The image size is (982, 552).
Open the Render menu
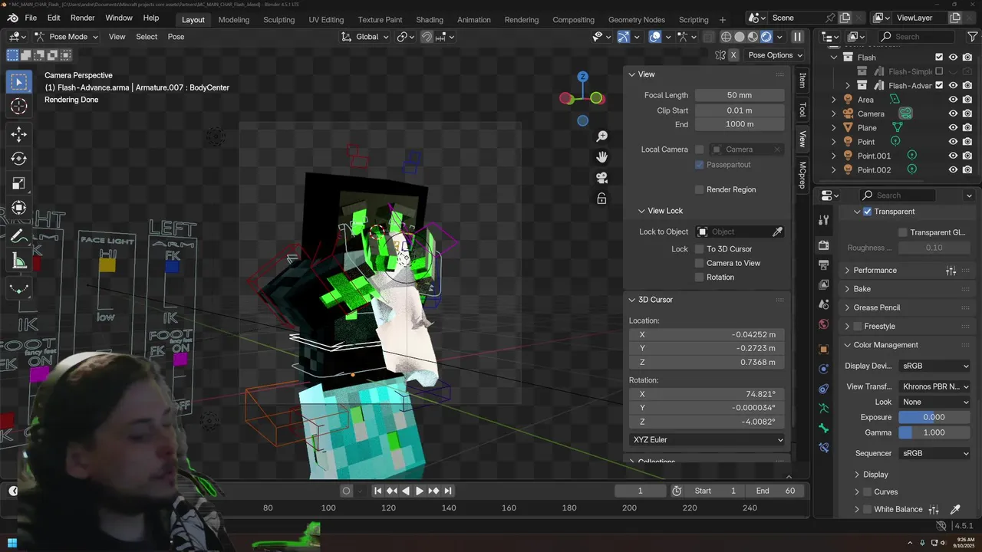click(83, 18)
